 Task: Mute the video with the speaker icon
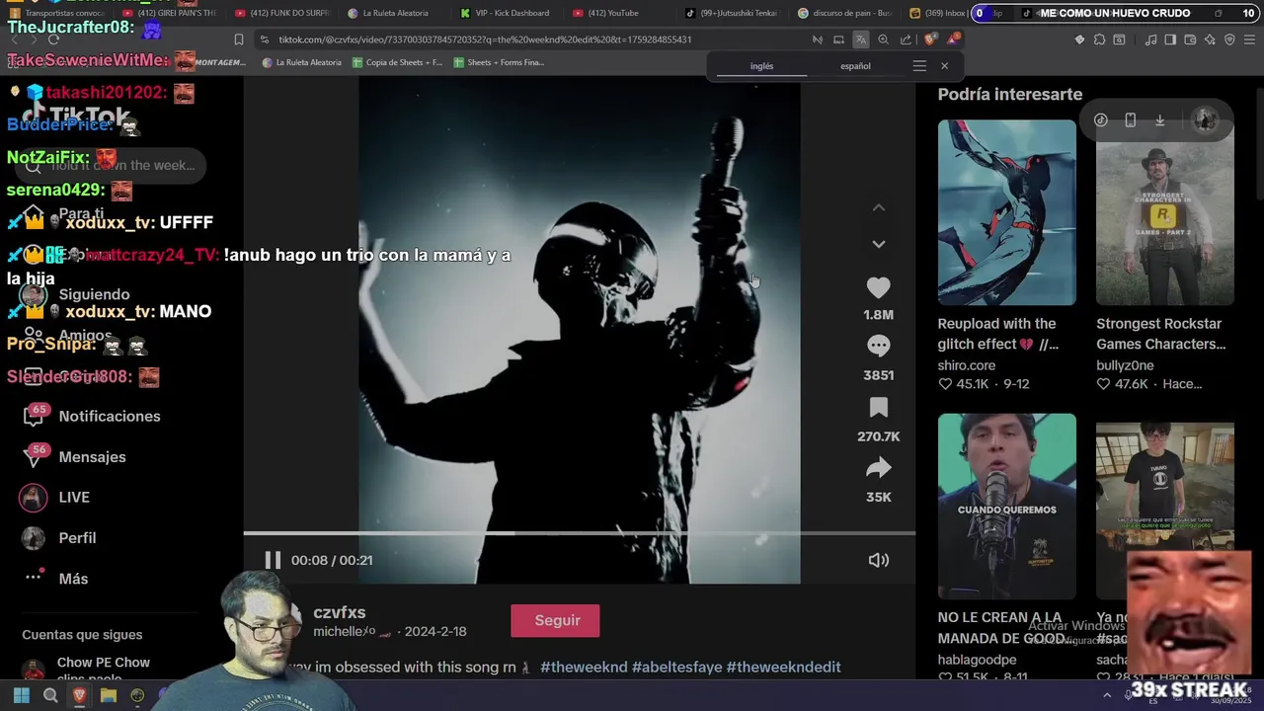(878, 560)
